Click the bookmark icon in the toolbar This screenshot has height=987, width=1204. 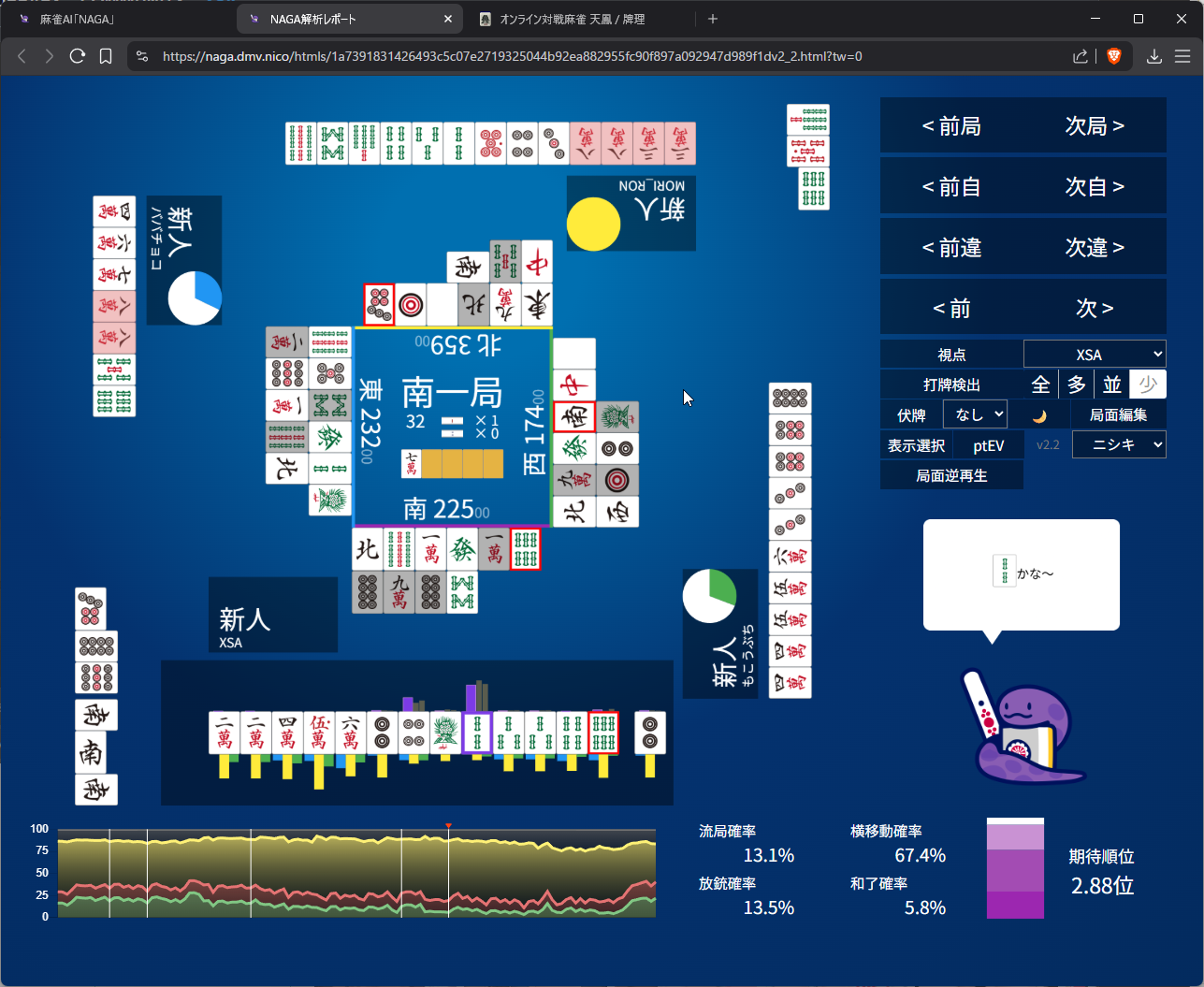coord(106,56)
